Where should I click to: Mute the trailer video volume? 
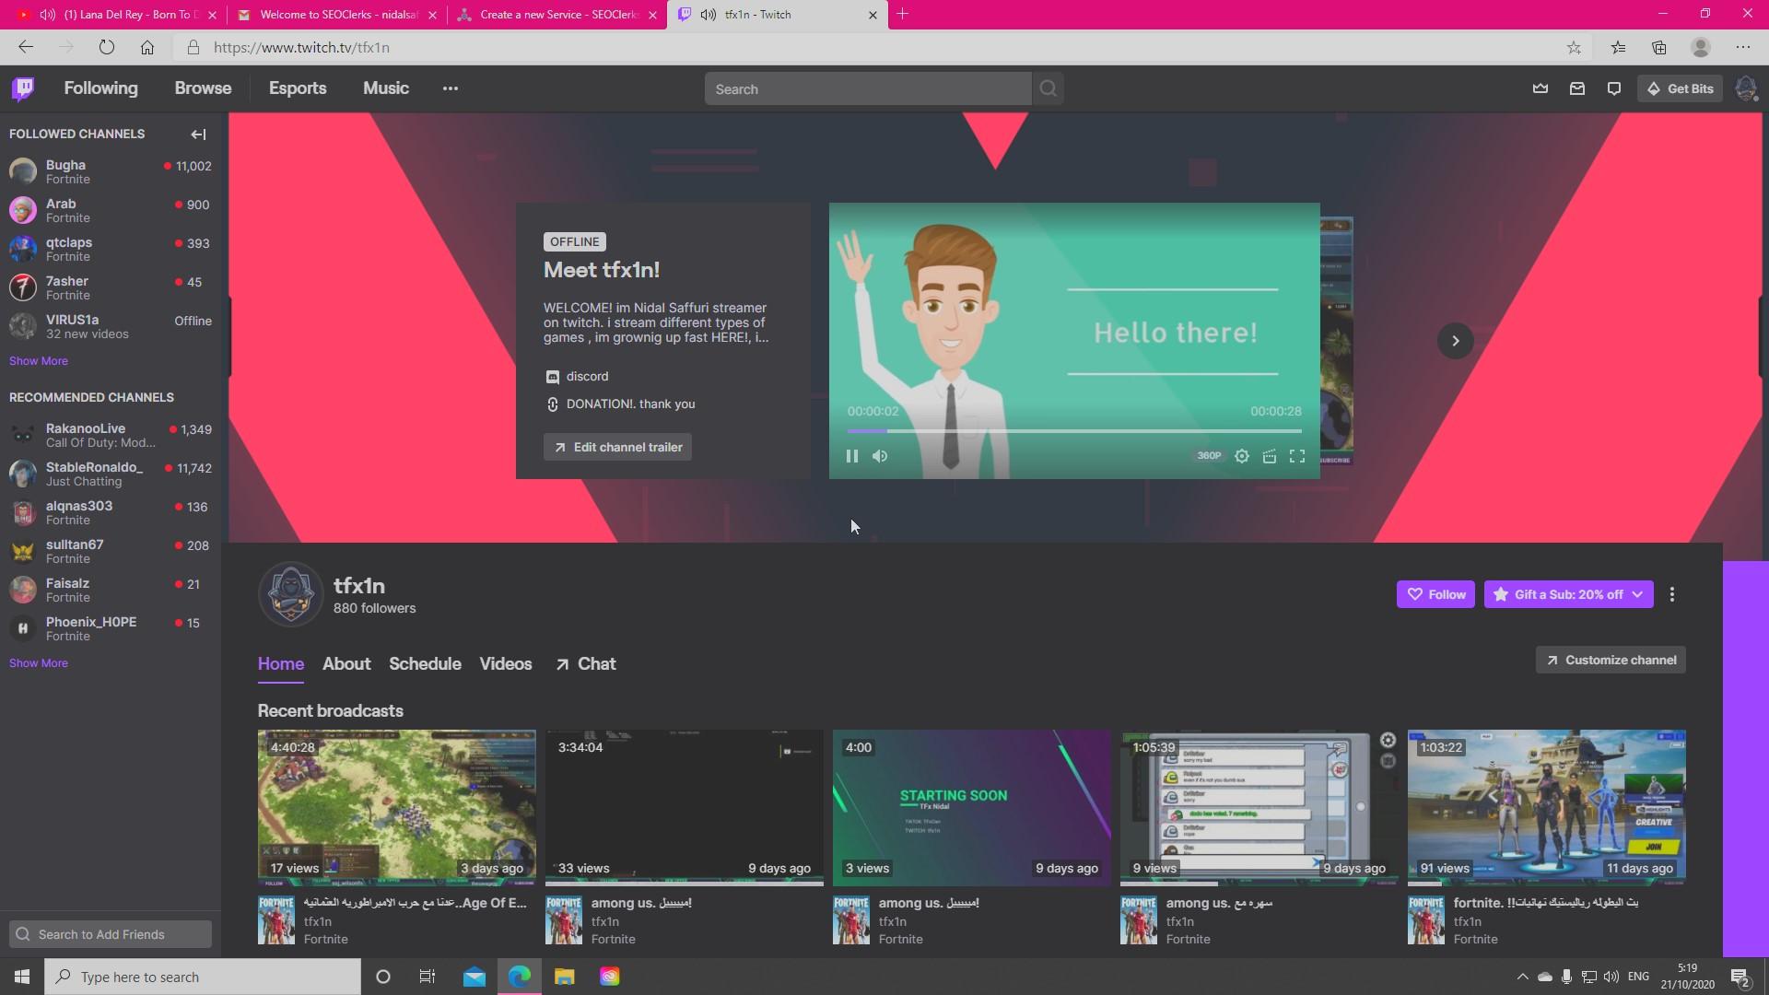(880, 456)
